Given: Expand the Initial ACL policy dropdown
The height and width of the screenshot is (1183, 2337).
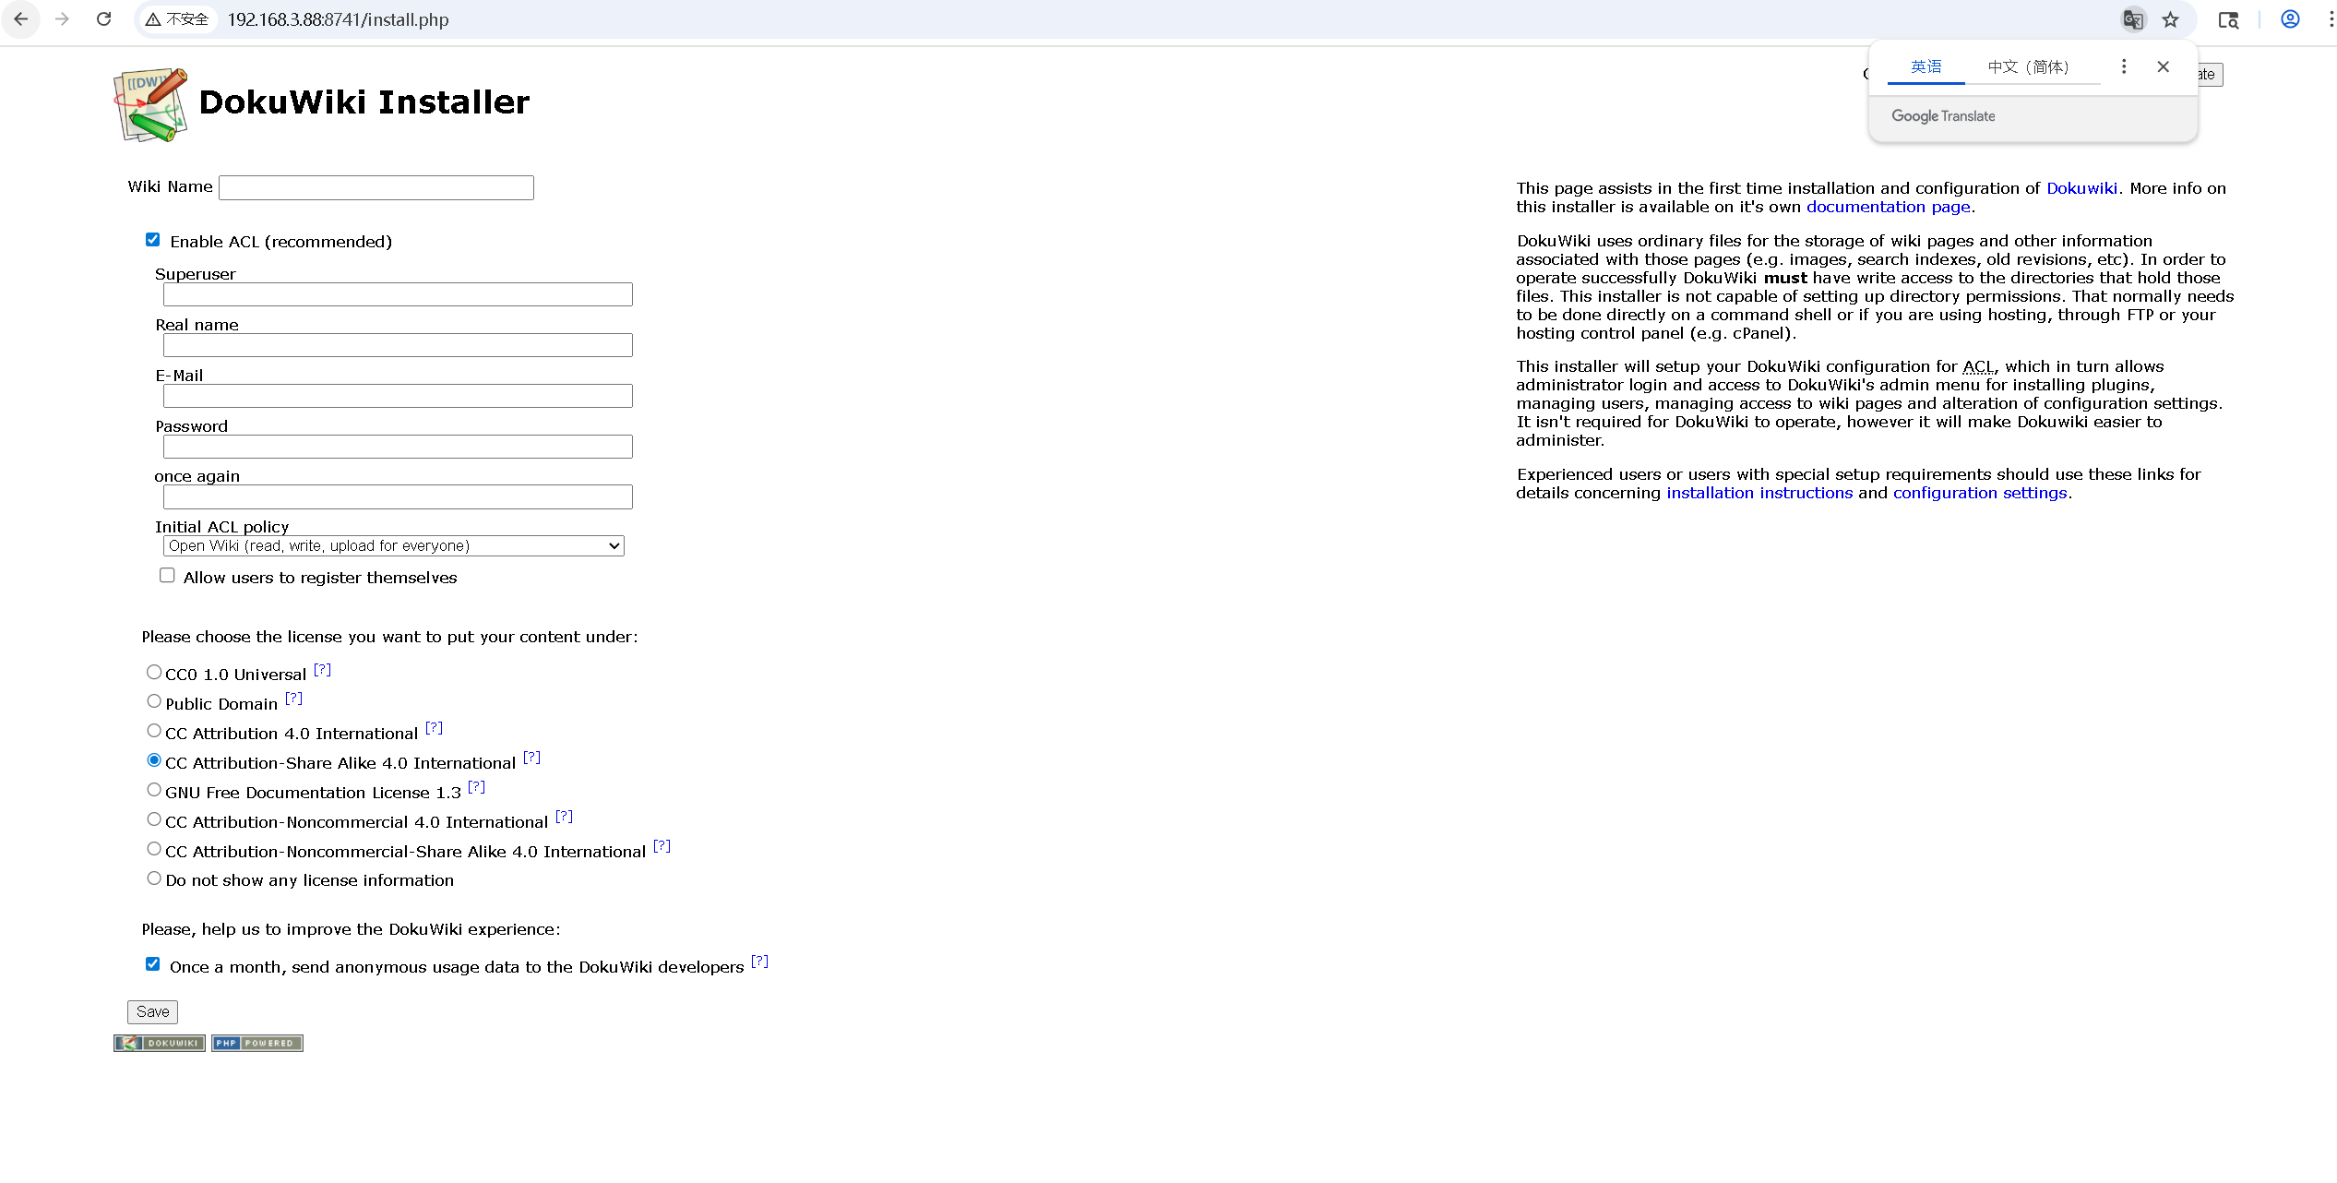Looking at the screenshot, I should (393, 545).
